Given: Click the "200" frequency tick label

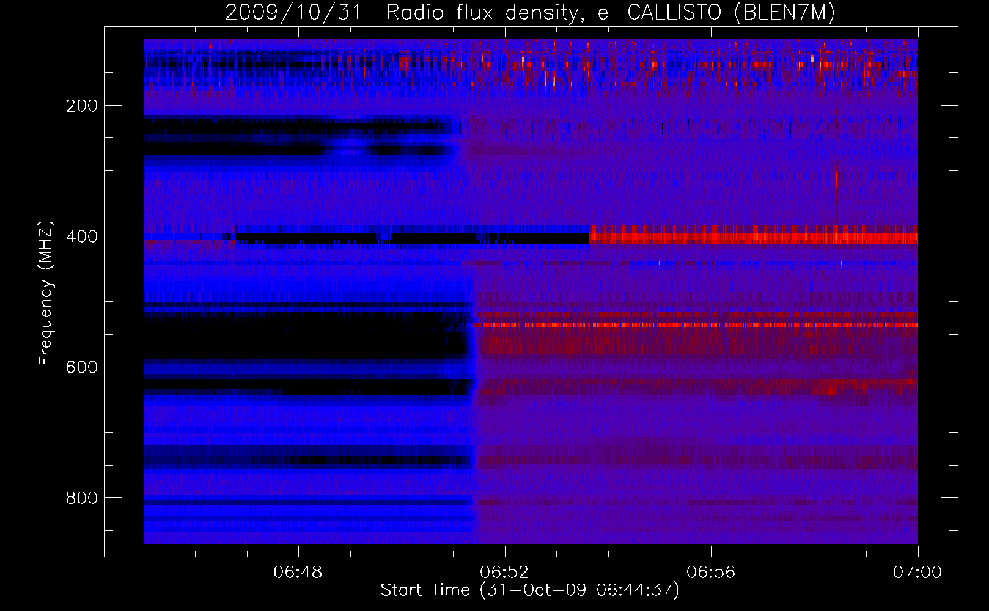Looking at the screenshot, I should coord(82,106).
